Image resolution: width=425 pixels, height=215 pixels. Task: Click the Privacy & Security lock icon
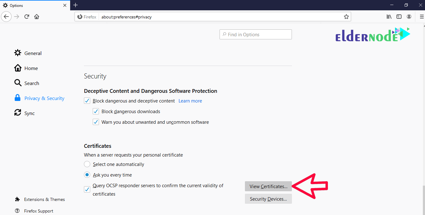[18, 98]
